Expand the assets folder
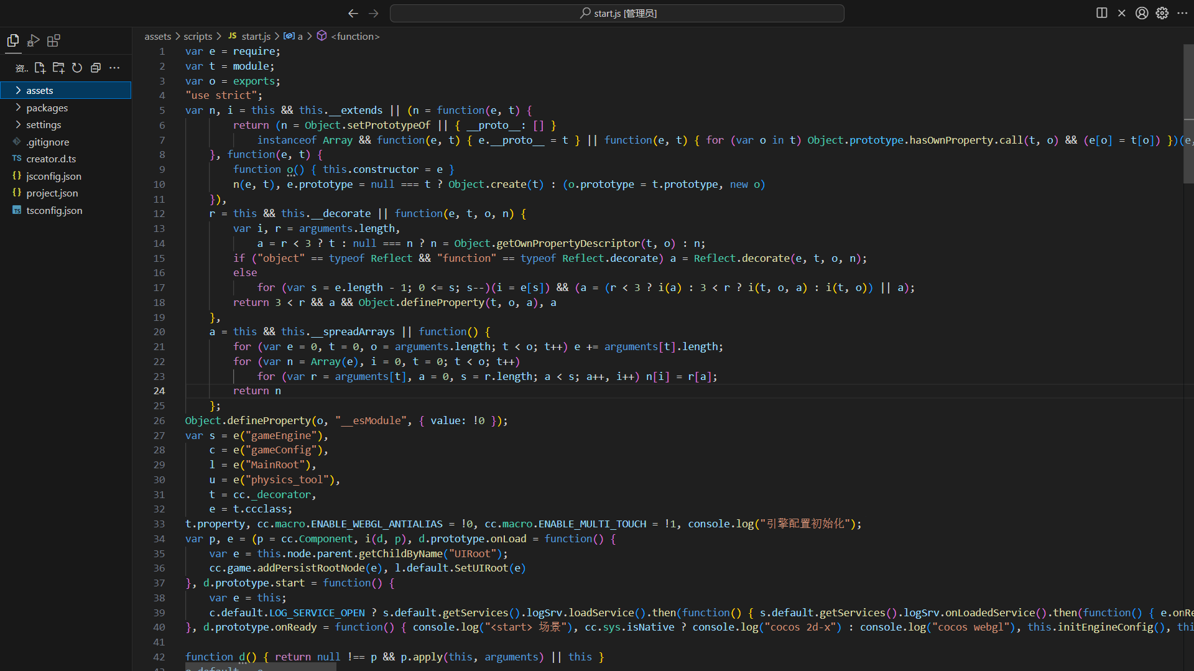Image resolution: width=1194 pixels, height=671 pixels. [x=40, y=91]
